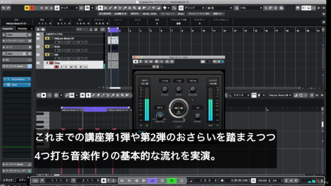Open Gate insert slot dropdown arrow
Viewport: 331px width, 186px height.
tap(29, 85)
